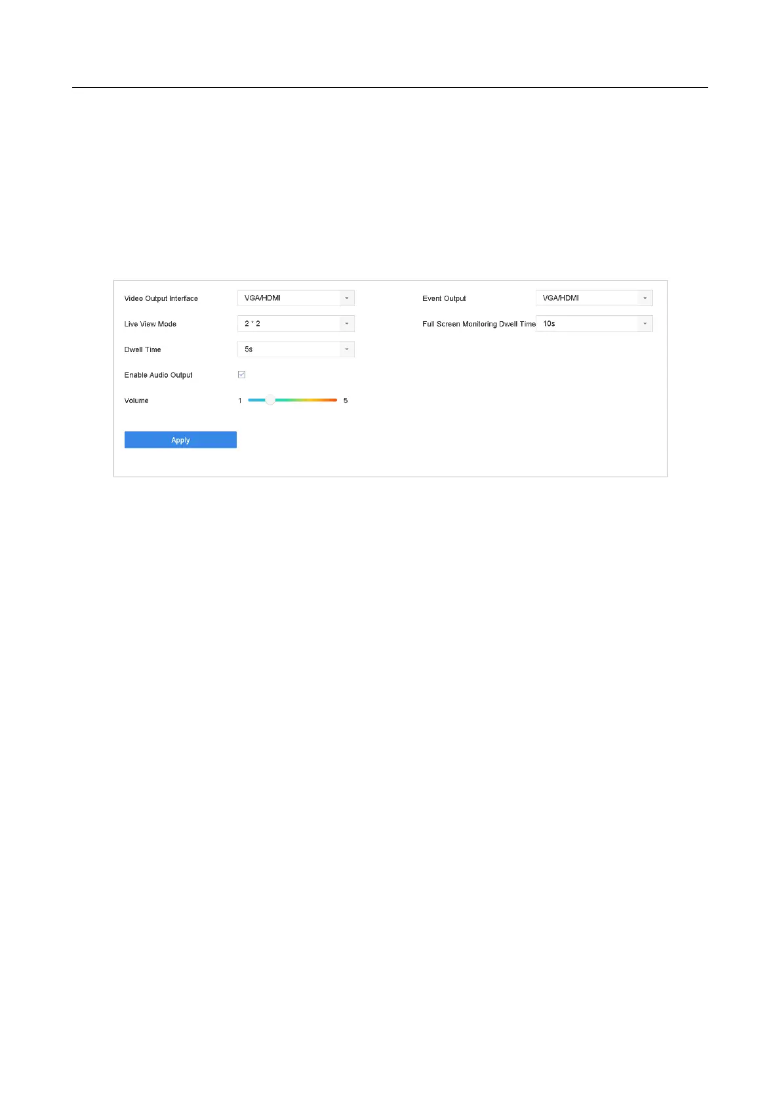
Task: Click the Full Screen Monitoring Dwell Time label
Action: pyautogui.click(x=479, y=324)
